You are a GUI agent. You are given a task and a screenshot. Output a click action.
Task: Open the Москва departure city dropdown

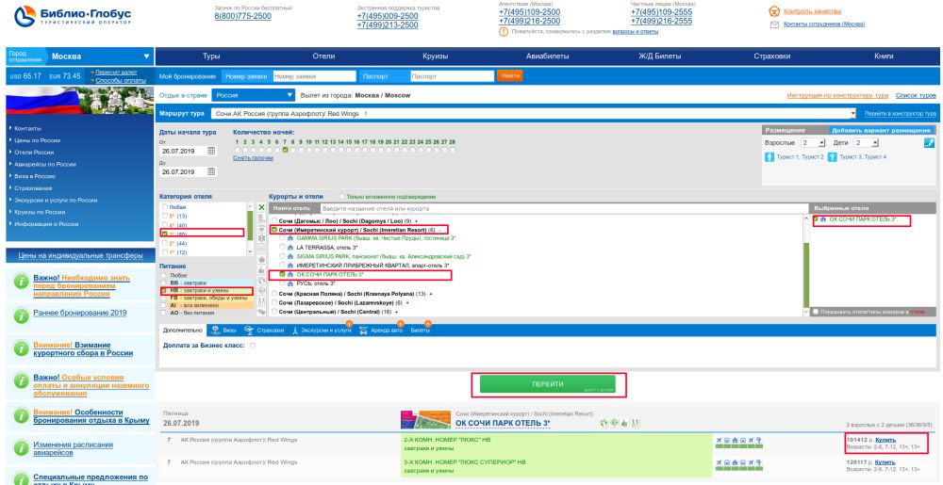click(145, 57)
